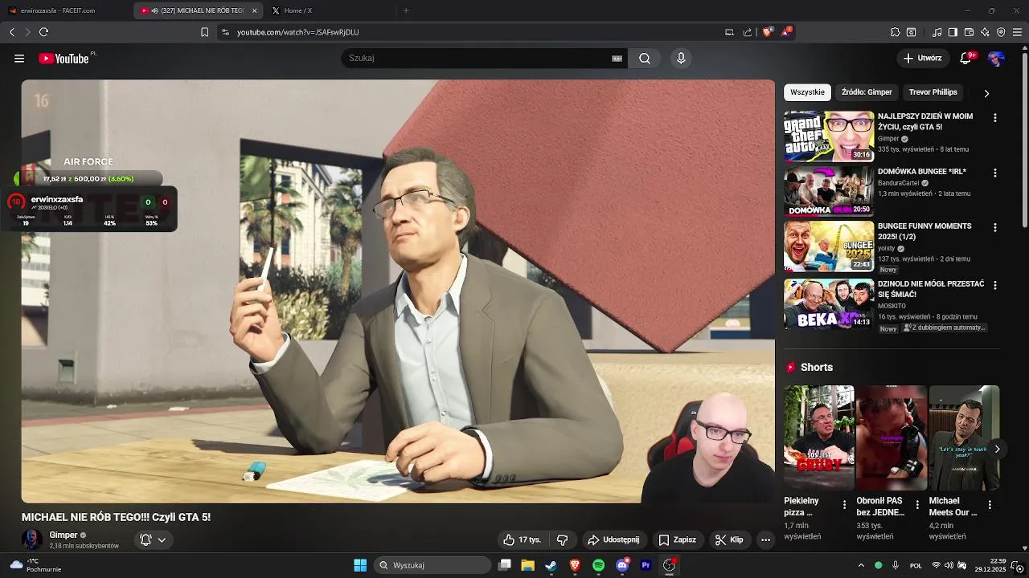The image size is (1029, 578).
Task: Open Steam from the taskbar
Action: click(551, 565)
